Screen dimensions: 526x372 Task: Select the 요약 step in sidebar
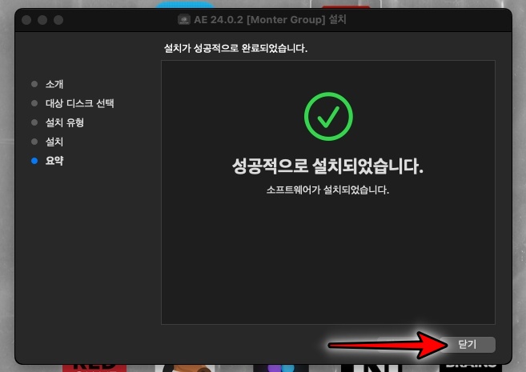[x=54, y=161]
